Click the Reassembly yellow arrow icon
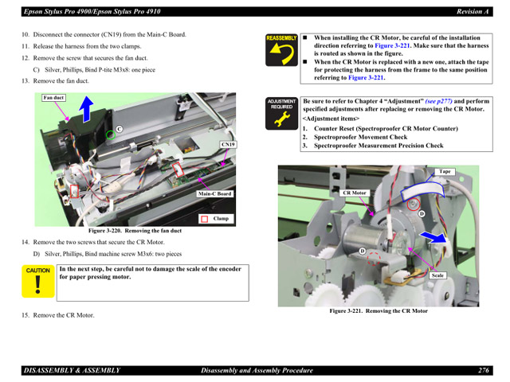 (x=281, y=53)
